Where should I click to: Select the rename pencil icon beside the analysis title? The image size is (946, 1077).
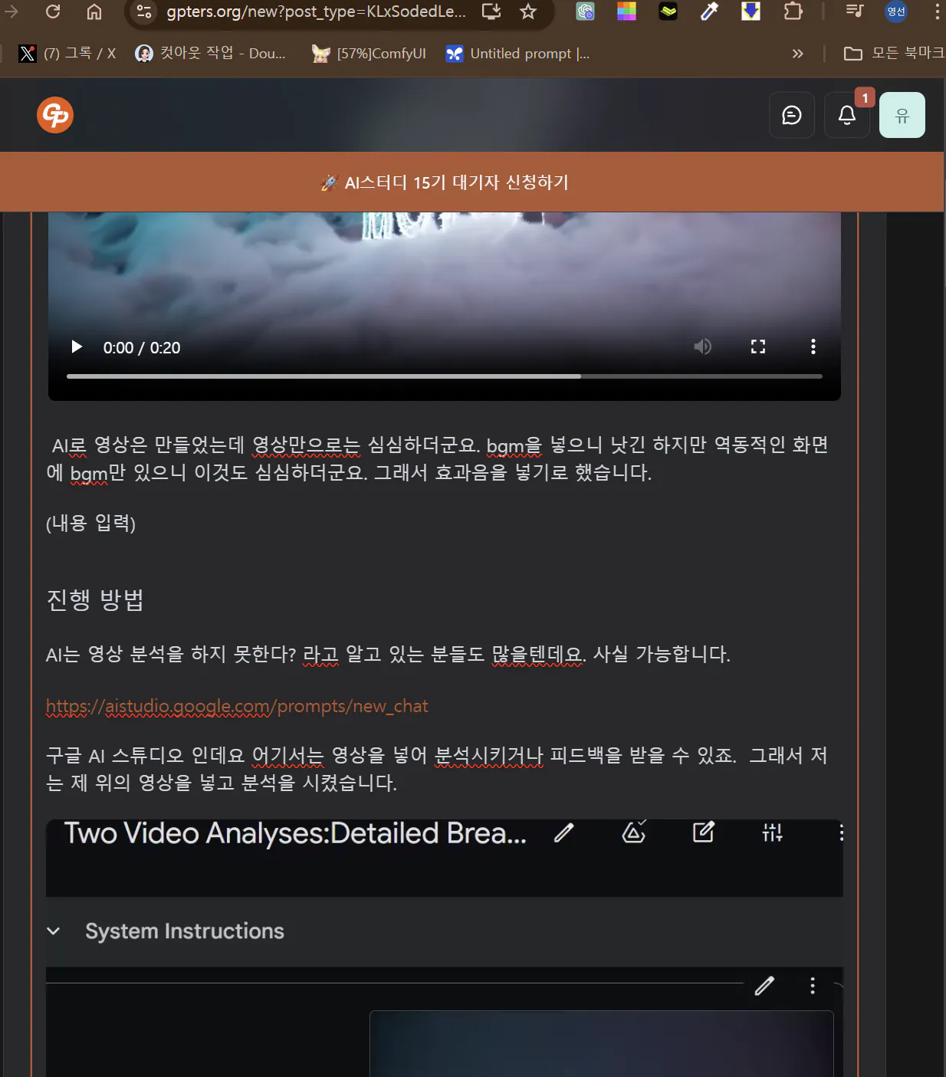click(x=564, y=833)
